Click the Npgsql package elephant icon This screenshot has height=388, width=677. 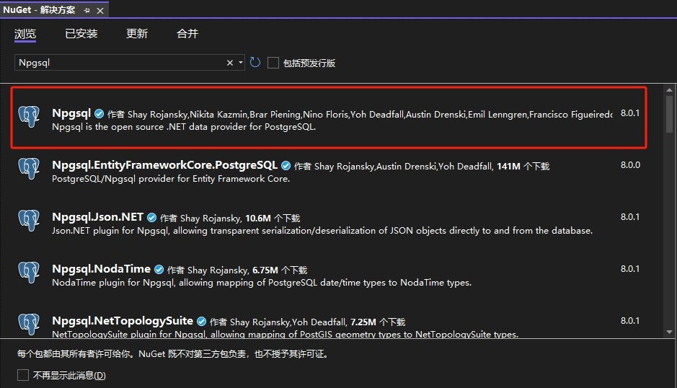29,116
